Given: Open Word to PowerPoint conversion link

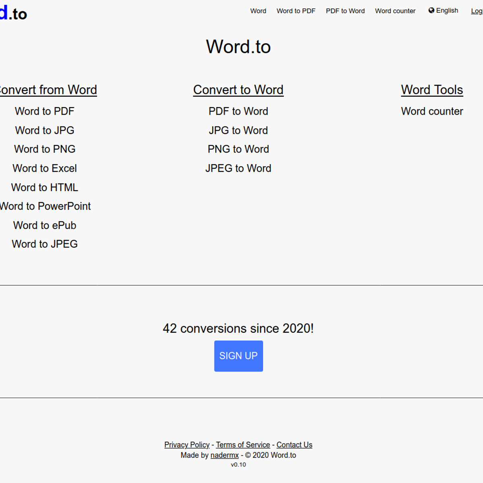Looking at the screenshot, I should pos(45,206).
